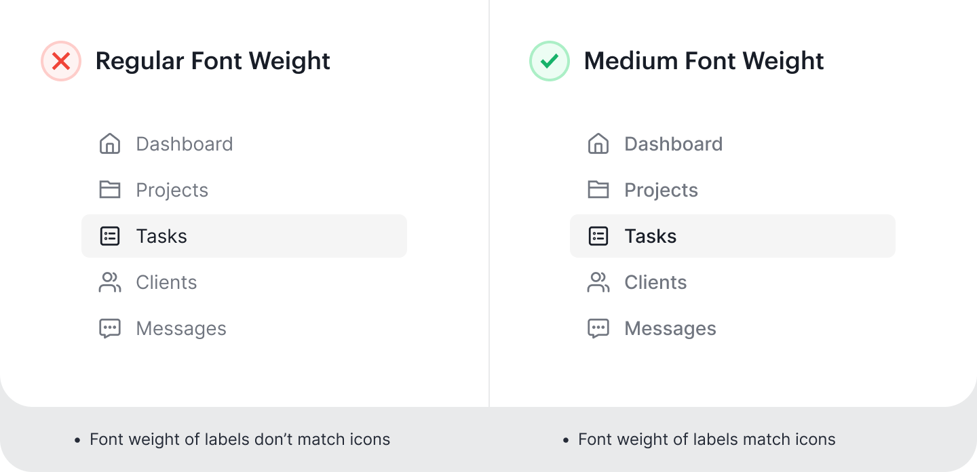Click the Tasks list icon in the left menu

[110, 236]
